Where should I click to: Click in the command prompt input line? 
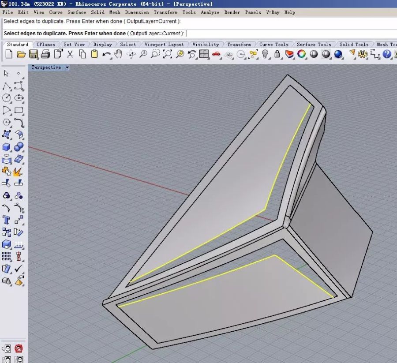(x=265, y=34)
